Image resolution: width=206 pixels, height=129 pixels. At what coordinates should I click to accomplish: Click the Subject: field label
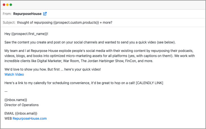tap(9, 23)
